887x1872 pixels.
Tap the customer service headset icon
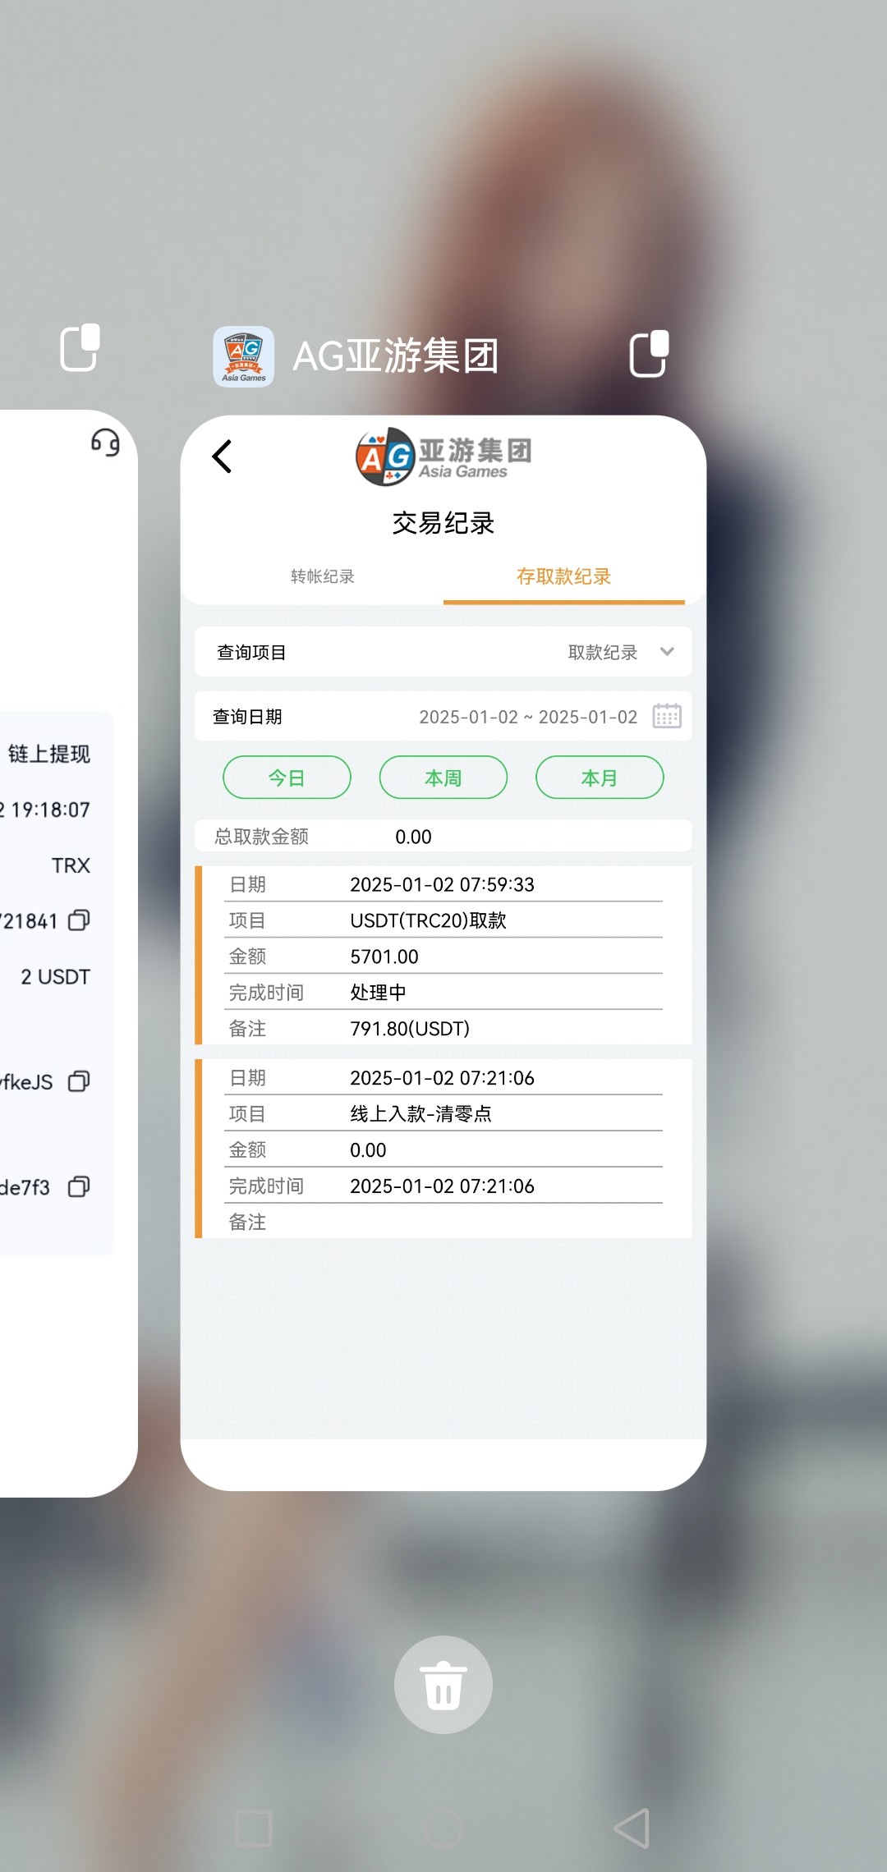click(x=105, y=443)
